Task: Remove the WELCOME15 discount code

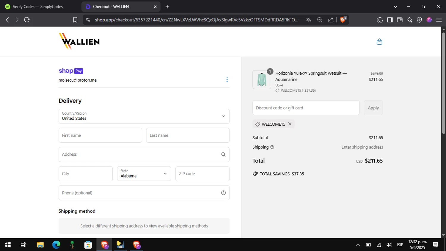Action: [290, 124]
